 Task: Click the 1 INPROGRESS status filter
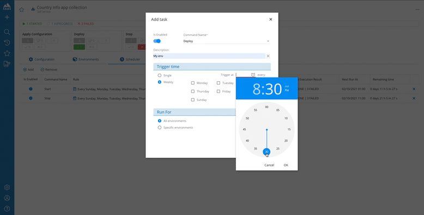[x=60, y=24]
